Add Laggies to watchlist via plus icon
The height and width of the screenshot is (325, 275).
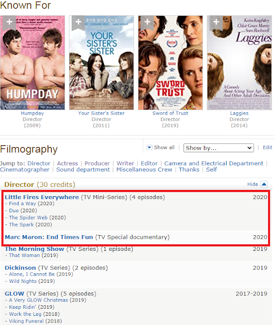click(x=216, y=22)
